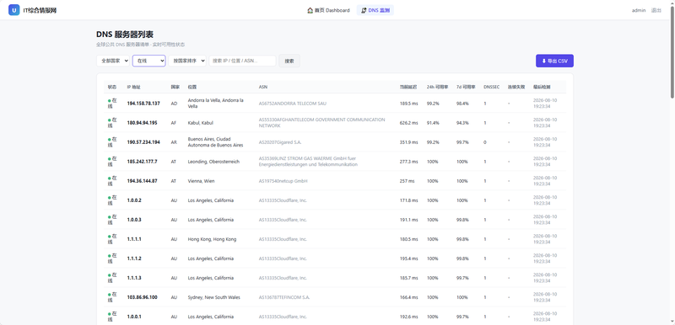Open the 按国家排序 sort dropdown
Viewport: 675px width, 325px height.
coord(187,61)
